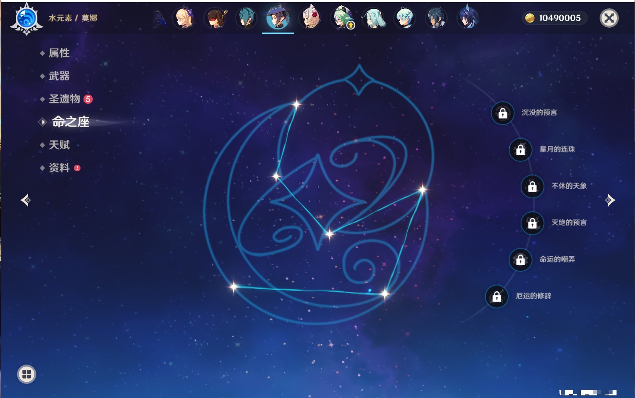Open the locked 厄运的修辞 constellation
The width and height of the screenshot is (635, 398).
497,297
